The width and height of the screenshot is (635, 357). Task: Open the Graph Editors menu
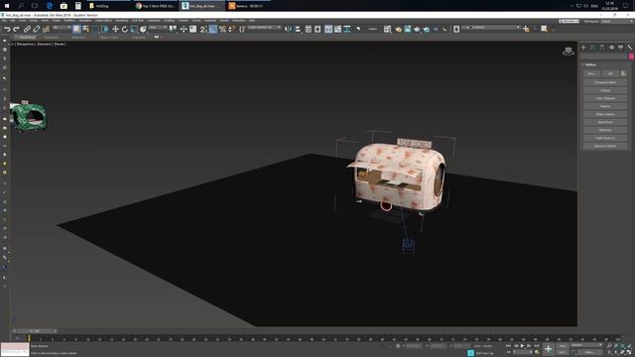103,20
